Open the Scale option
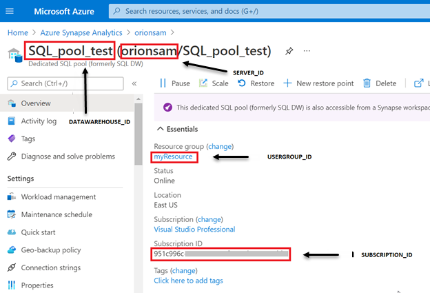 (214, 83)
